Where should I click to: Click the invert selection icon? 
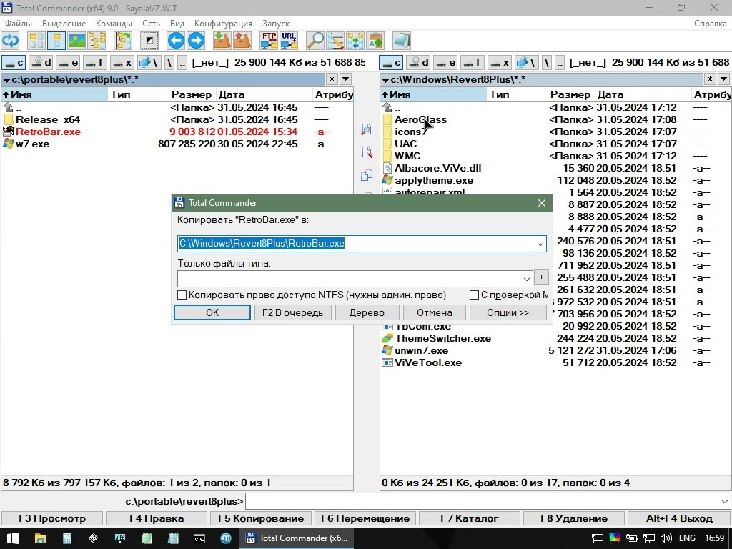[149, 41]
